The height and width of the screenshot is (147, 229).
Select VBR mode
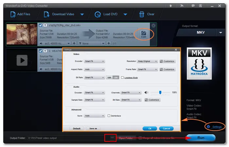pyautogui.click(x=109, y=78)
